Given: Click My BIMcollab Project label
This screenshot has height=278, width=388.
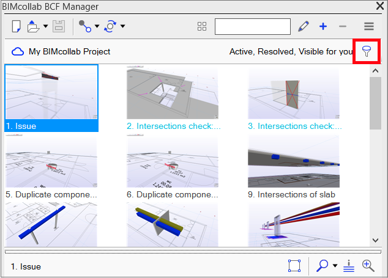Looking at the screenshot, I should pos(70,51).
